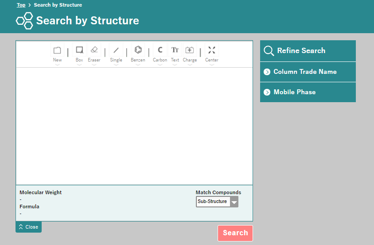Click the Molecular Weight label

click(41, 192)
